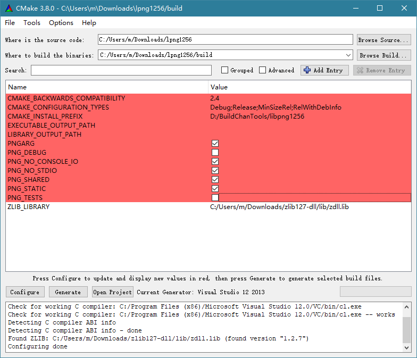This screenshot has width=417, height=358.
Task: Click Browse Source button
Action: tap(382, 40)
